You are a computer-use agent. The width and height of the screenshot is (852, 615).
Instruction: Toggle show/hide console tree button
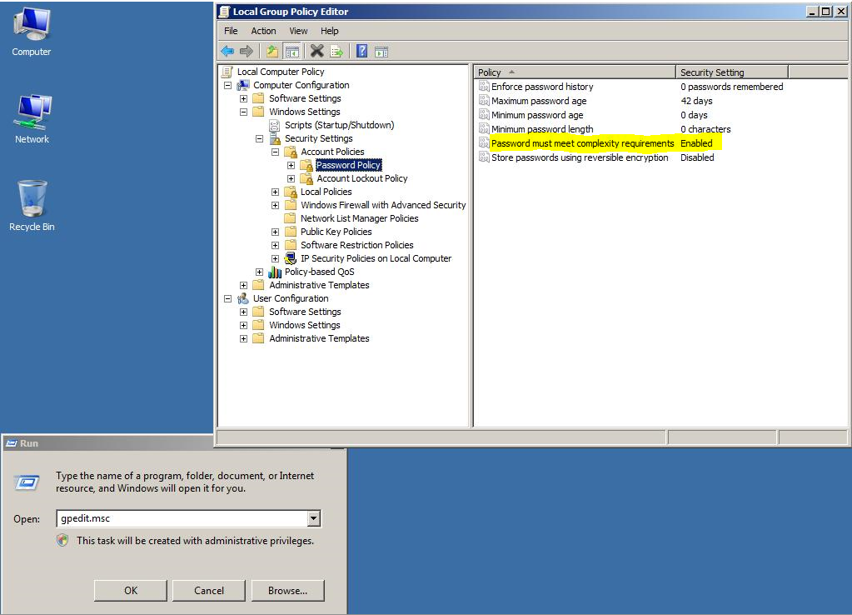[292, 52]
